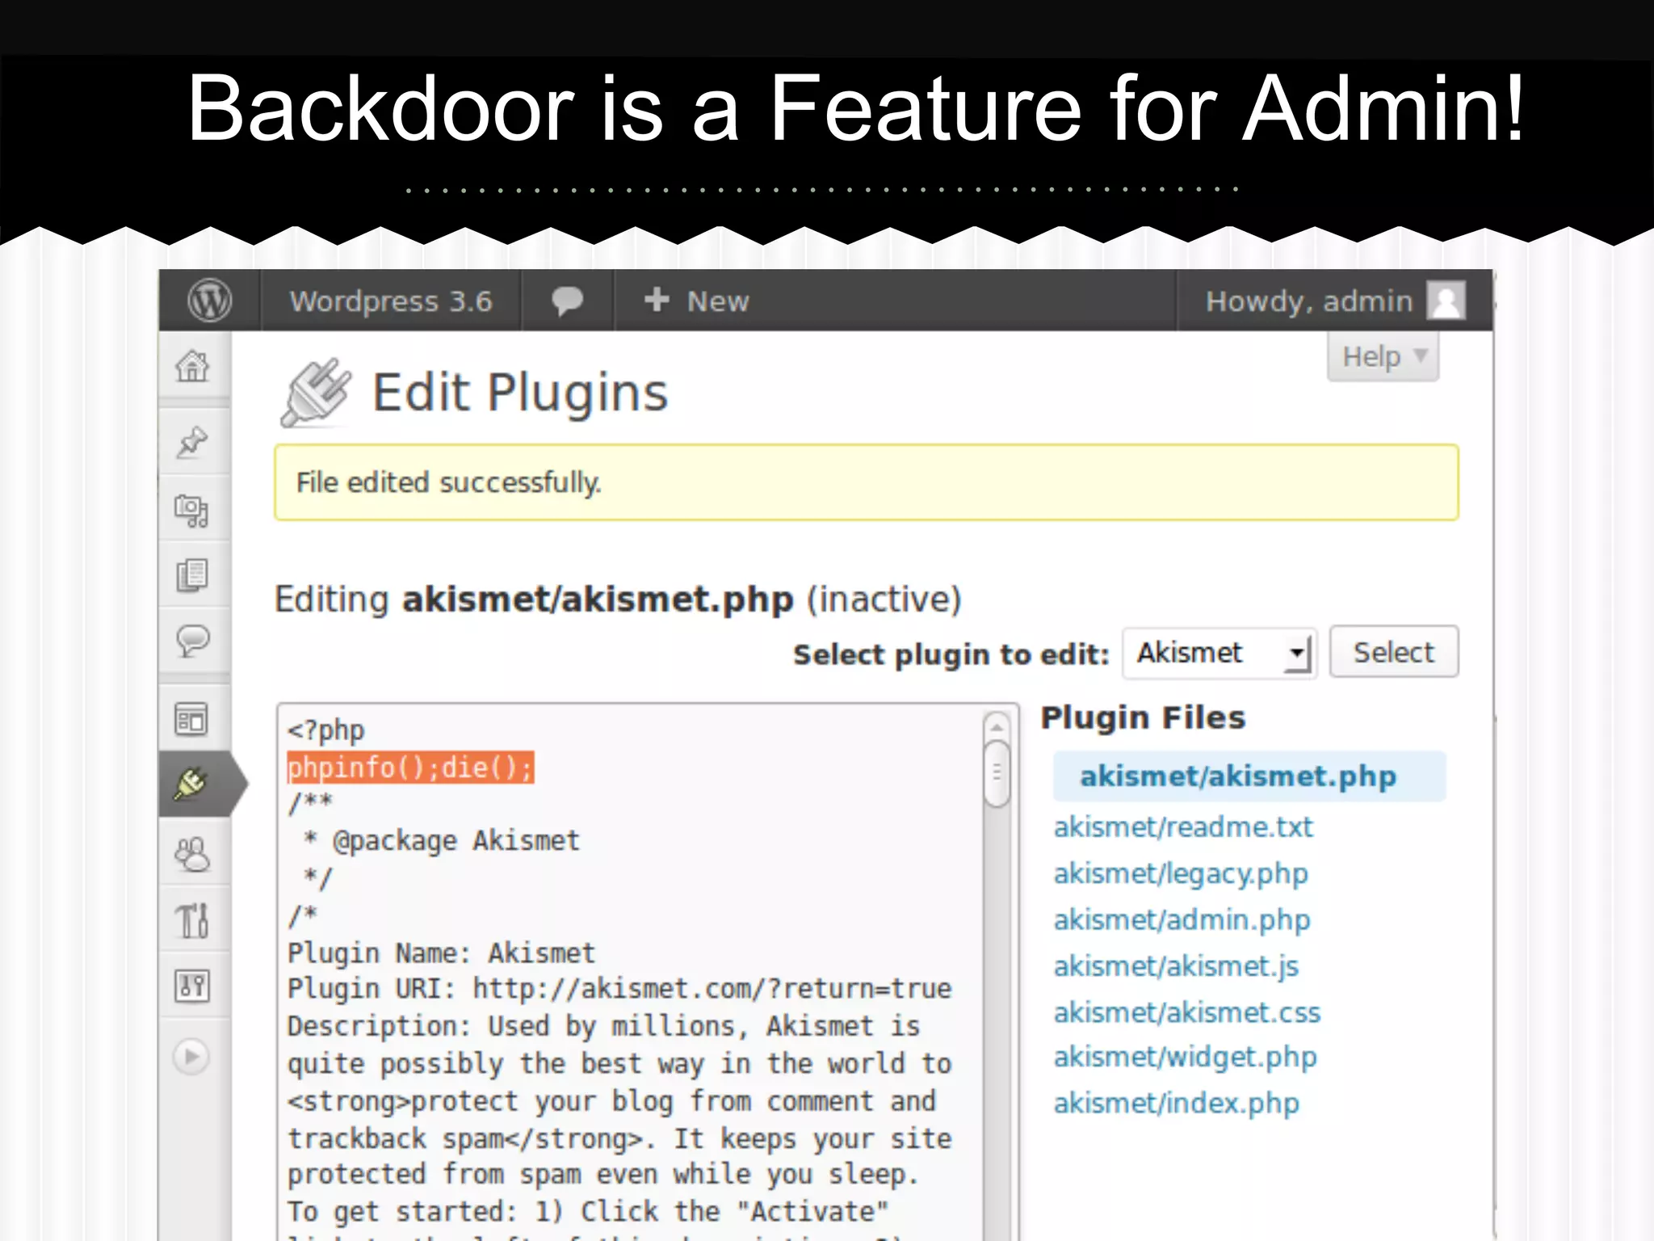The width and height of the screenshot is (1654, 1241).
Task: Open akismet/widget.php file
Action: (x=1185, y=1058)
